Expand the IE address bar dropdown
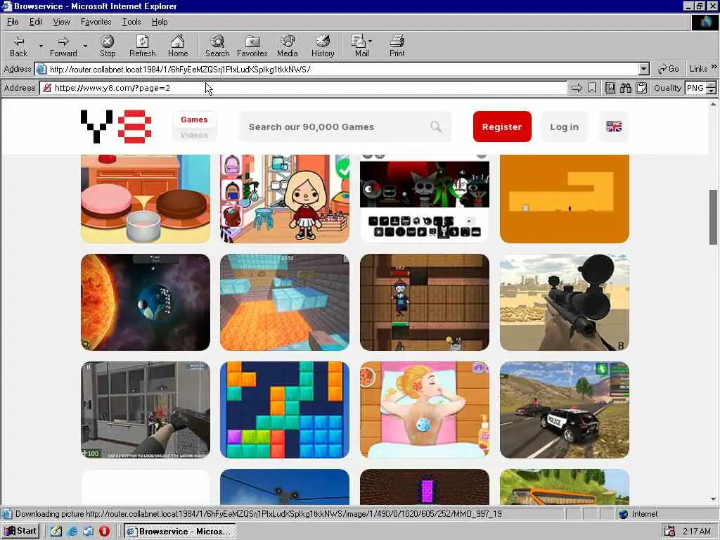 coord(644,70)
